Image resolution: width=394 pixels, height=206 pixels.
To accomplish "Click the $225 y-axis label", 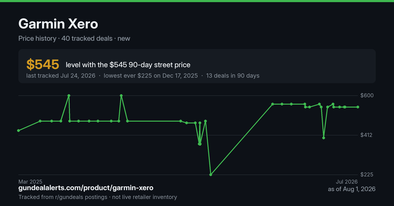I will [x=367, y=175].
